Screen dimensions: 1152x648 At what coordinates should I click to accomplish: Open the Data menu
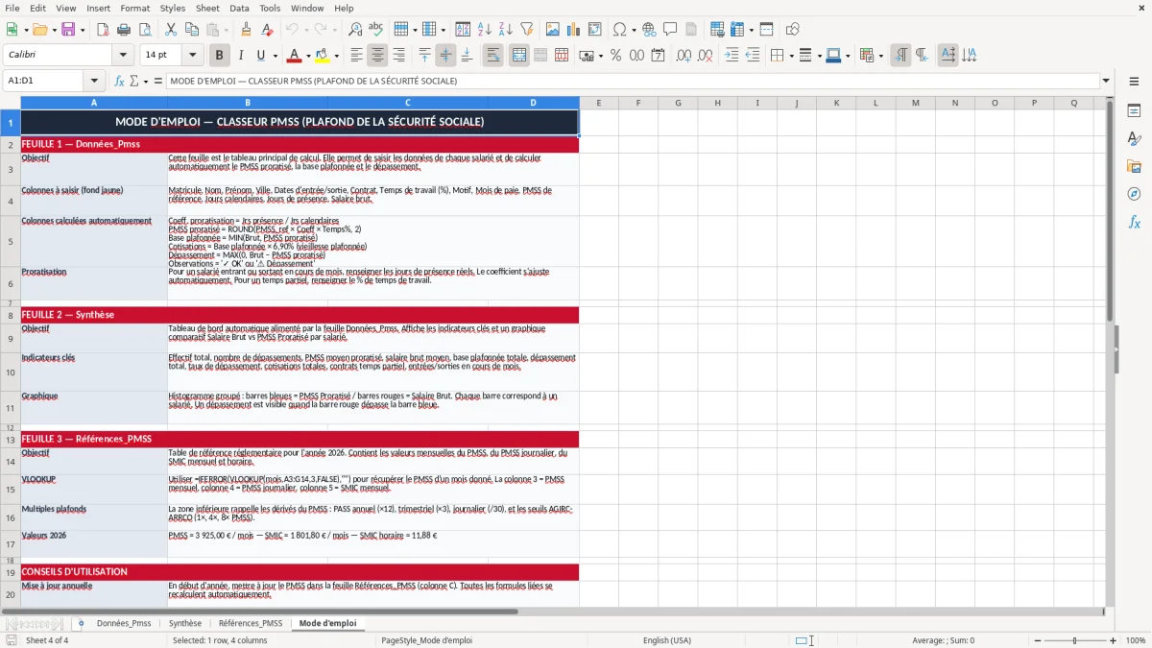point(239,8)
